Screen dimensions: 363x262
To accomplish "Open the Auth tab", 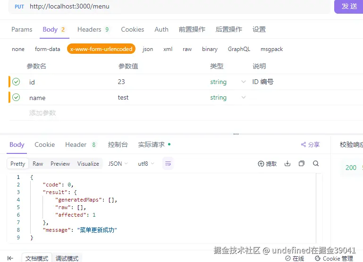I will (161, 29).
